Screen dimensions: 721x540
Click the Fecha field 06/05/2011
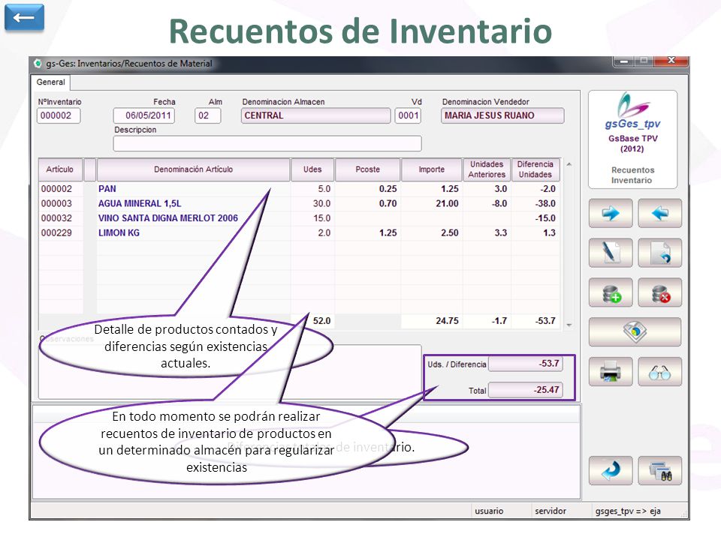click(144, 115)
